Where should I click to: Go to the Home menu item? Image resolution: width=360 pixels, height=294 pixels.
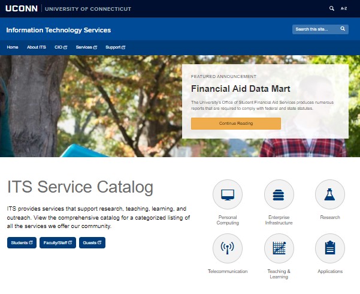point(13,47)
